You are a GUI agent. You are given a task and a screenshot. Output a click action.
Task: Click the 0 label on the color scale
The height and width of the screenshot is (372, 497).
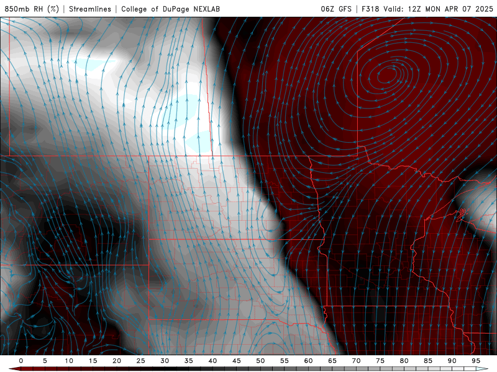click(21, 361)
